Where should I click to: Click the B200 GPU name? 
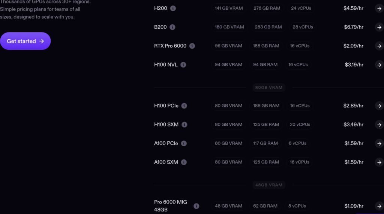(160, 27)
